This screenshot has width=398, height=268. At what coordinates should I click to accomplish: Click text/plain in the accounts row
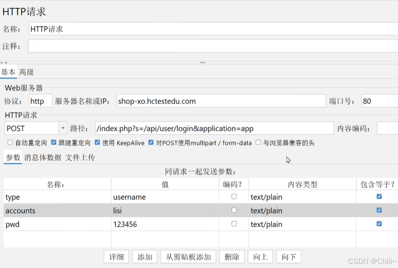(x=303, y=210)
